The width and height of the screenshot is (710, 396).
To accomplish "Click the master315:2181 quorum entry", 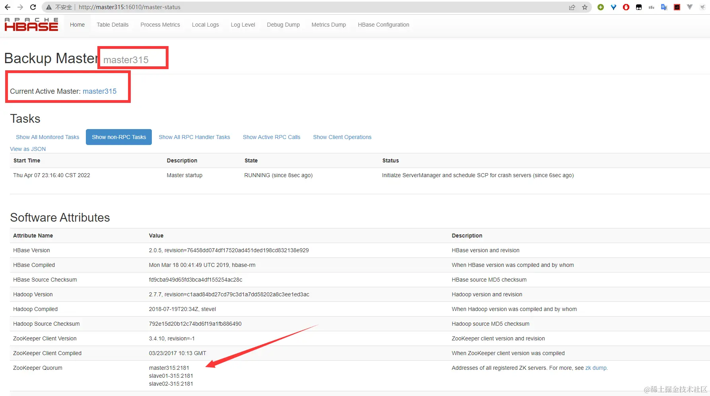I will [169, 368].
